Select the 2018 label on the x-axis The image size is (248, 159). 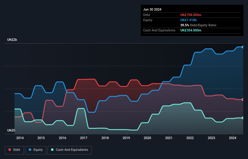105,138
